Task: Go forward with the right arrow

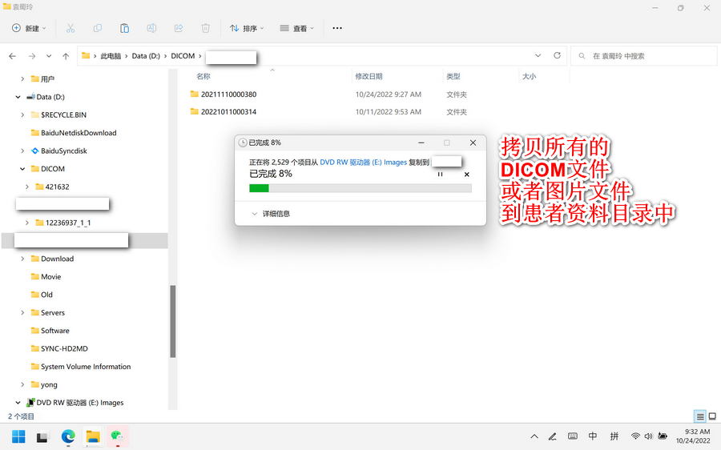Action: click(32, 56)
